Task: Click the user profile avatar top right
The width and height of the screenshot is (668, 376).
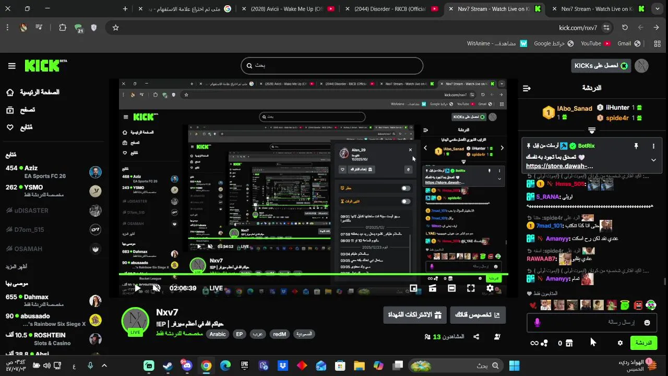Action: pyautogui.click(x=641, y=66)
